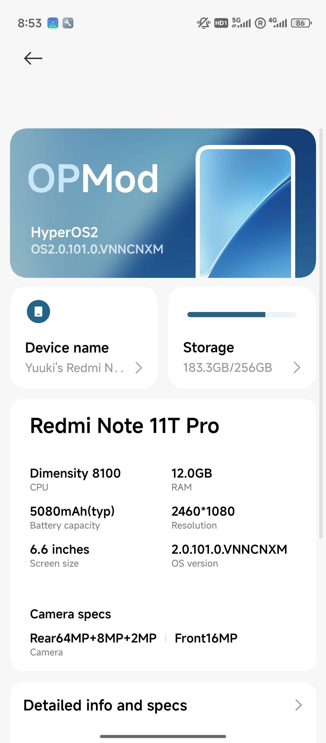Tap the muted vibrate status icon
This screenshot has height=743, width=326.
tap(203, 23)
